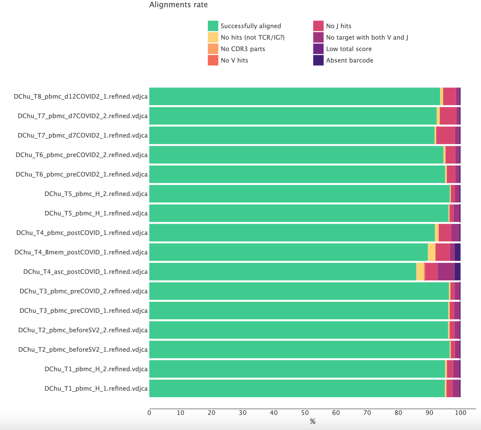The image size is (481, 430).
Task: Click the 'No CDR3 parts' orange swatch
Action: [213, 49]
